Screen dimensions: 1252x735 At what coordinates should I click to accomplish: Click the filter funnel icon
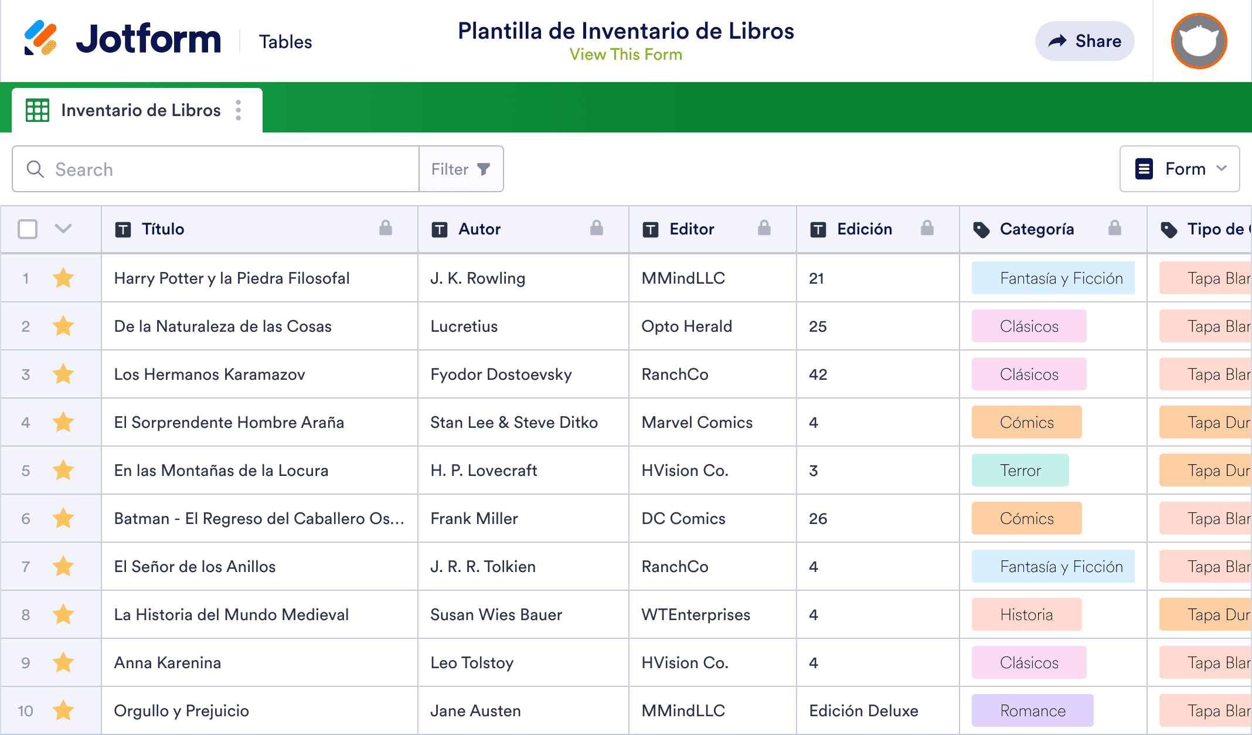pos(483,169)
